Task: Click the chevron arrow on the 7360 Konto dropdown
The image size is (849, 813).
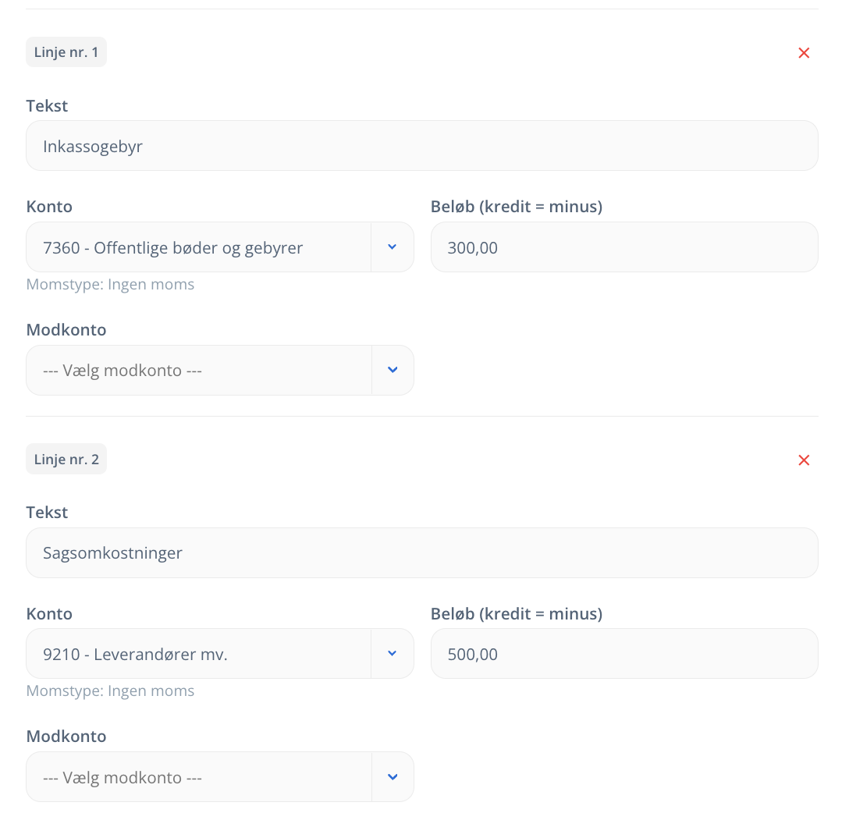Action: point(392,247)
